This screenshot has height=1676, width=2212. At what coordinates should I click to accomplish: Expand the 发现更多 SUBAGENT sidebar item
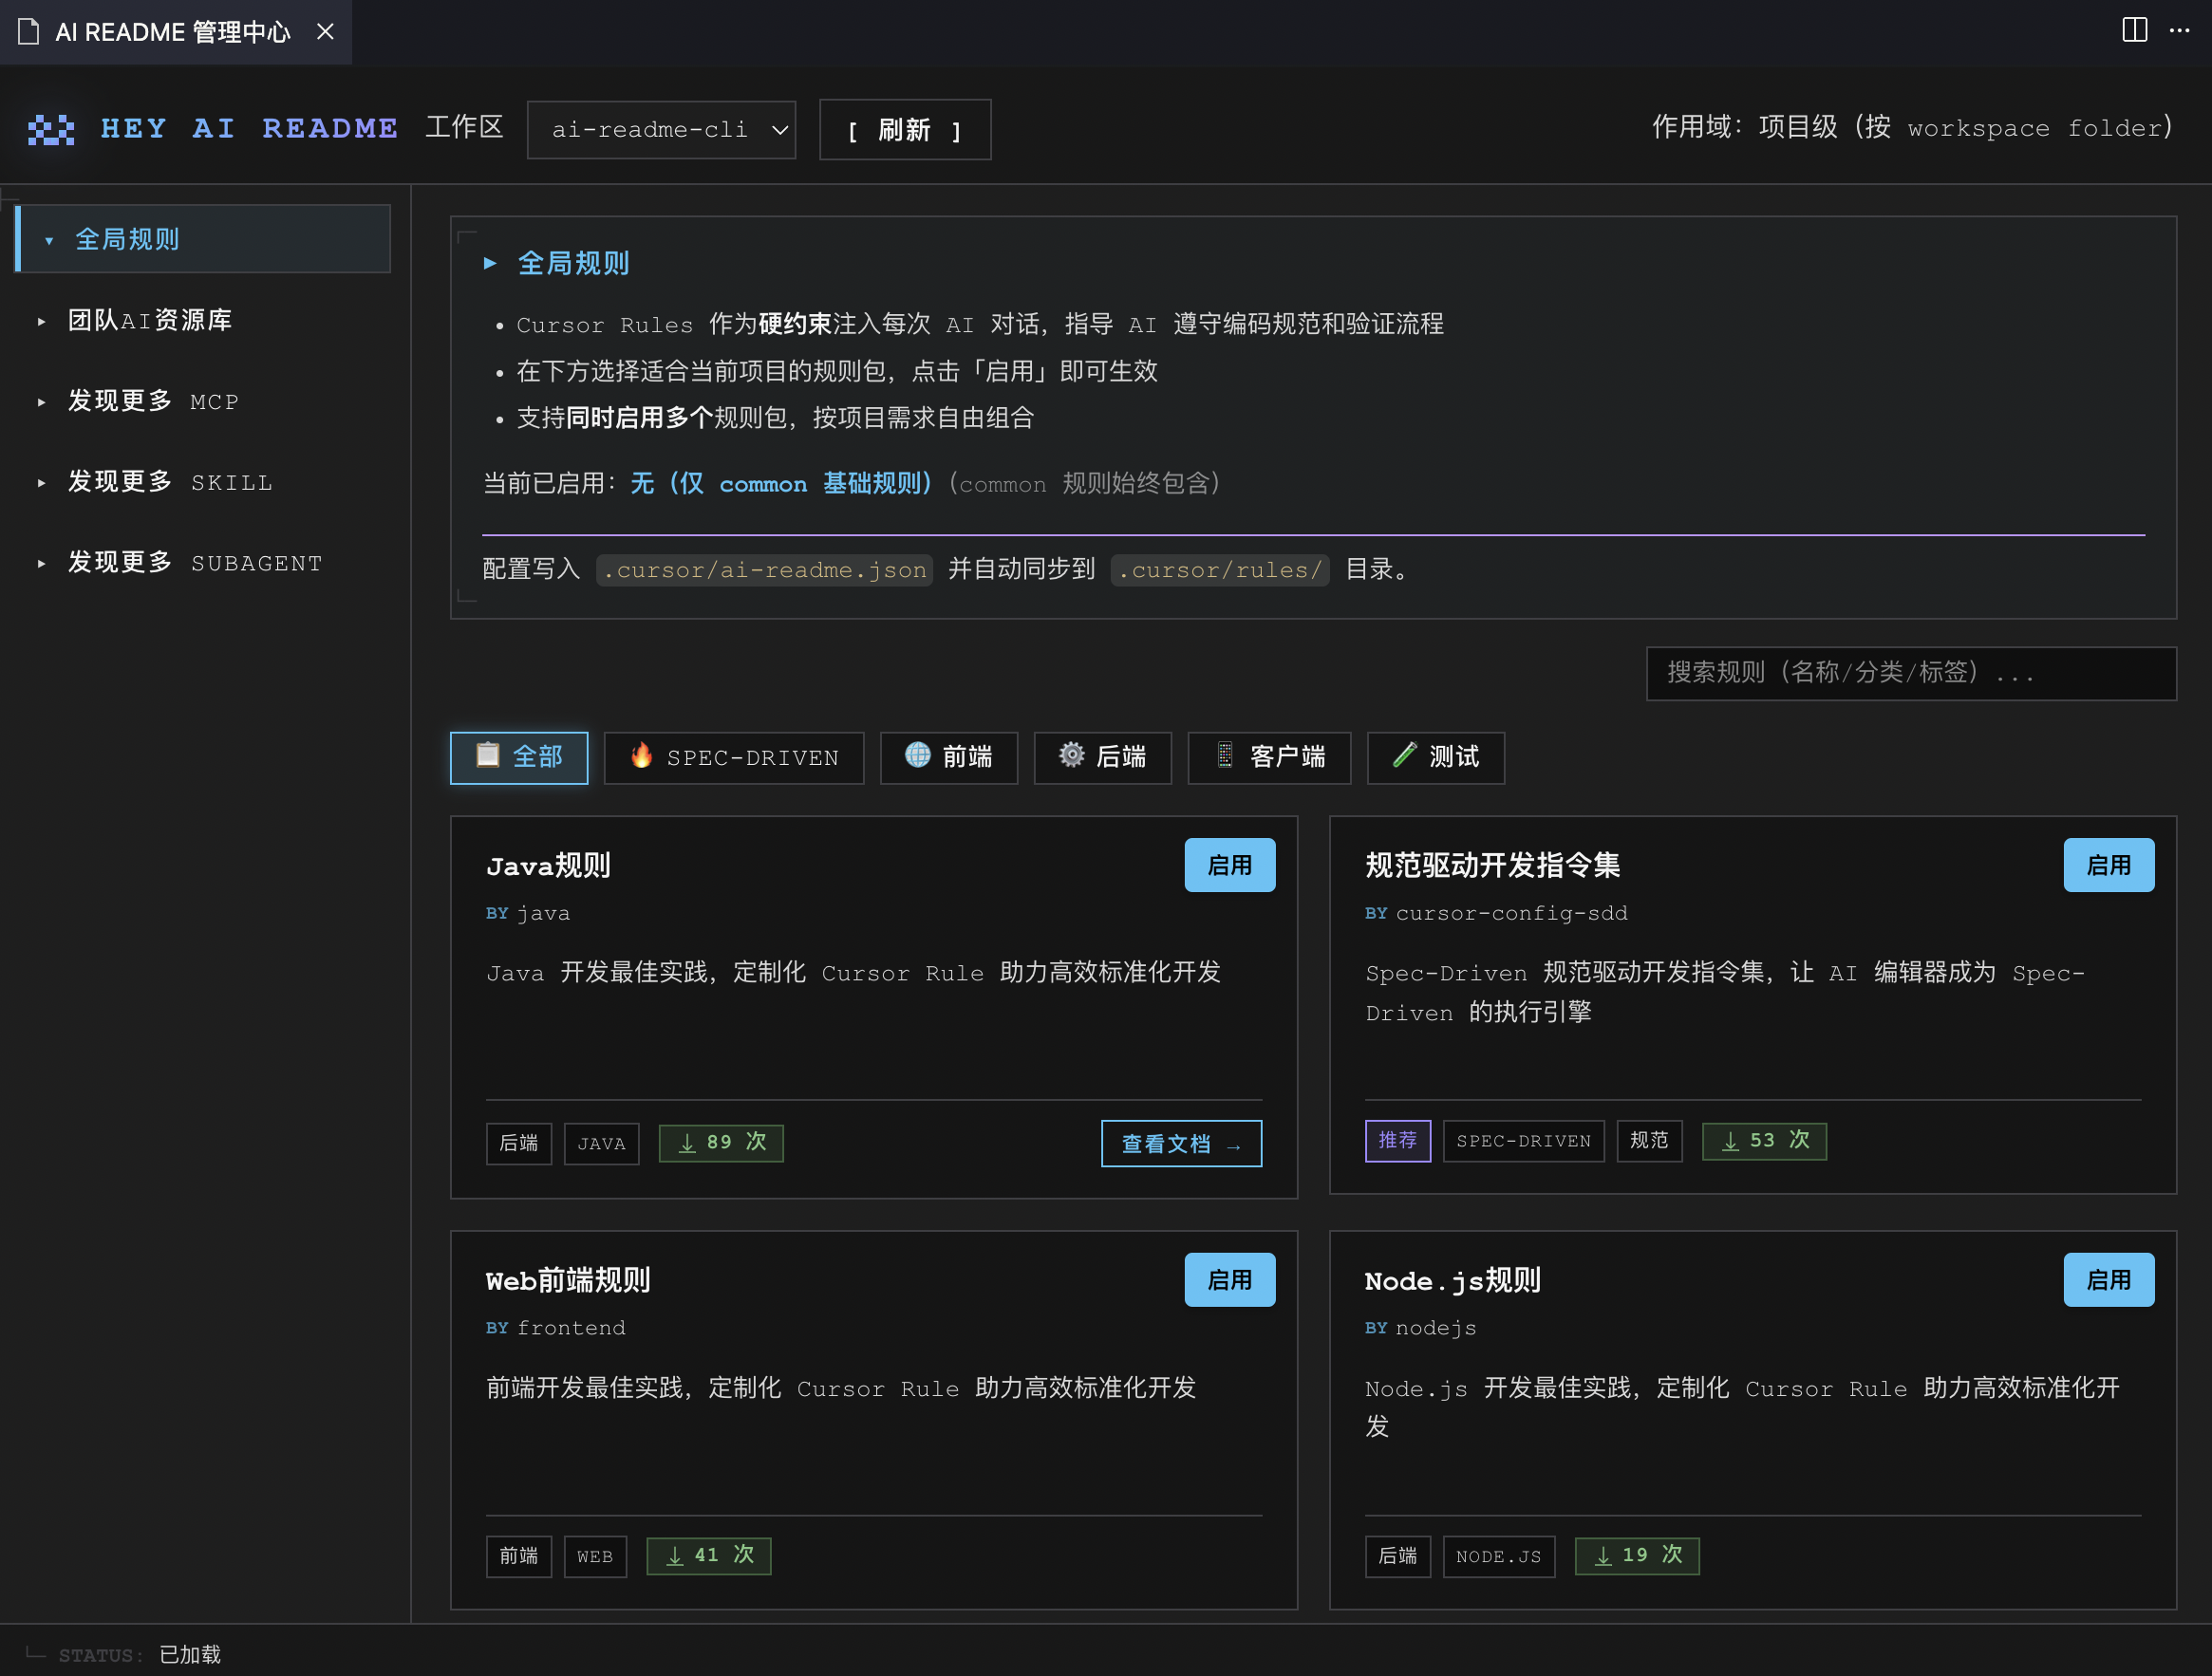pos(204,563)
